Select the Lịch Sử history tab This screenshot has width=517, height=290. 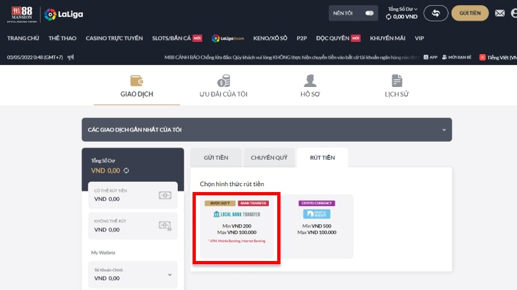click(397, 86)
